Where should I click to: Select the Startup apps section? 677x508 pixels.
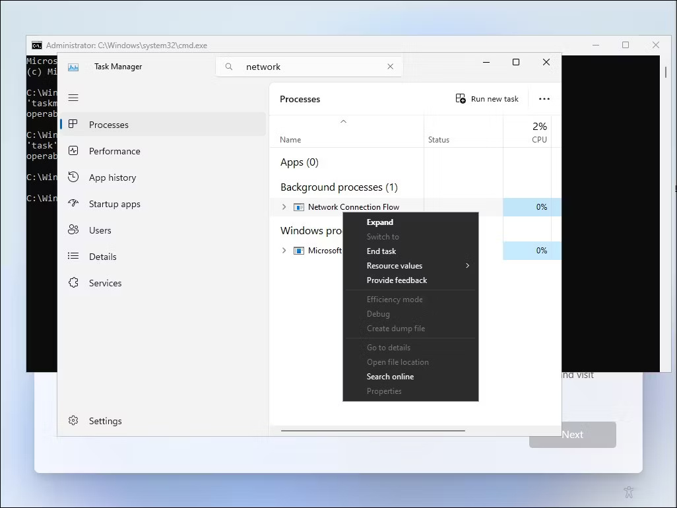click(x=115, y=203)
